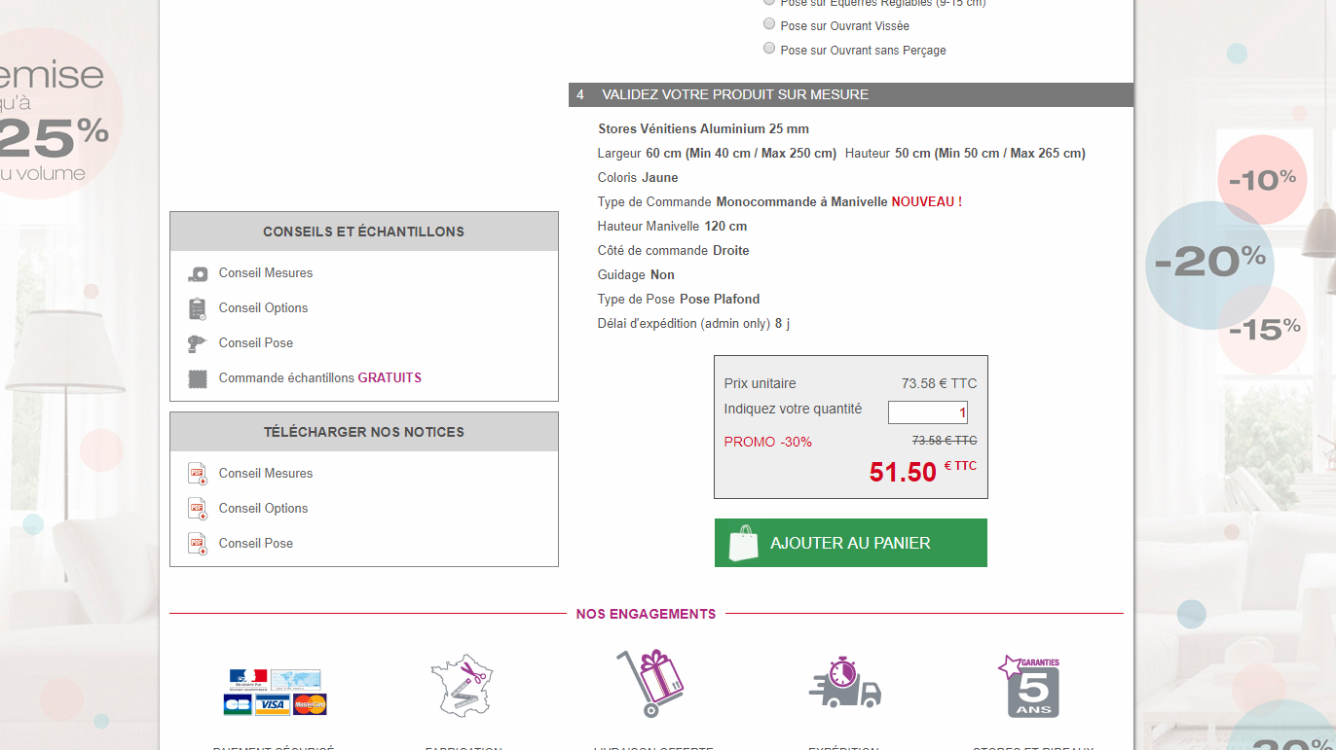
Task: Click the drill icon beside Conseil Pose
Action: 198,343
